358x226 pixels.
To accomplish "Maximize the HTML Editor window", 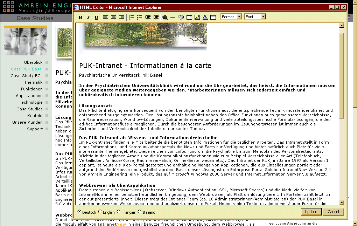I will coord(337,7).
